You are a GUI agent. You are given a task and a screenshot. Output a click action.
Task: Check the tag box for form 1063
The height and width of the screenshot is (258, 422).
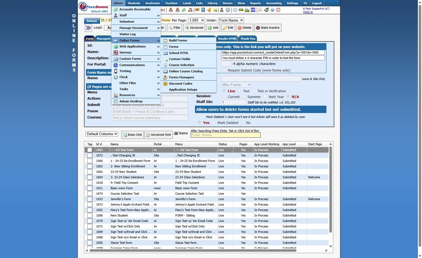point(90,166)
